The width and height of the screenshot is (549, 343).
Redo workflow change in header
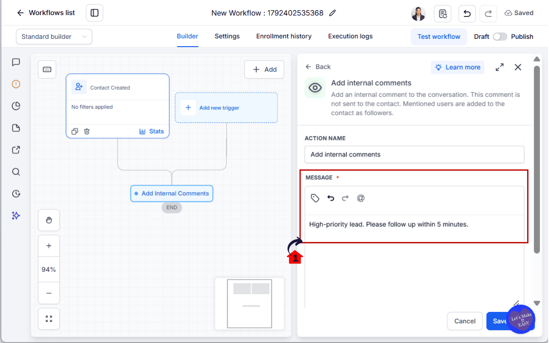(x=488, y=13)
